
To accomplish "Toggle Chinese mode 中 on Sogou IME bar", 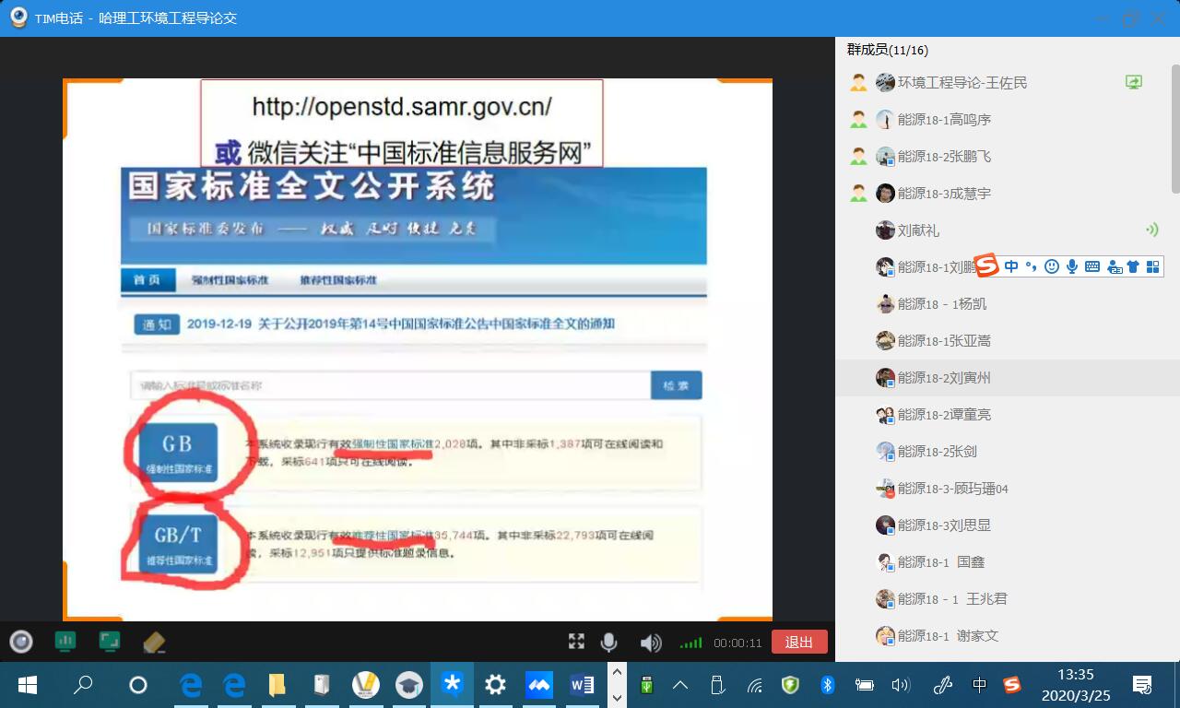I will [1011, 266].
